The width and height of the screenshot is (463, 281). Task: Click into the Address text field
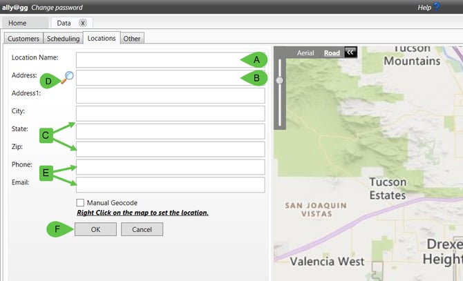coord(159,77)
